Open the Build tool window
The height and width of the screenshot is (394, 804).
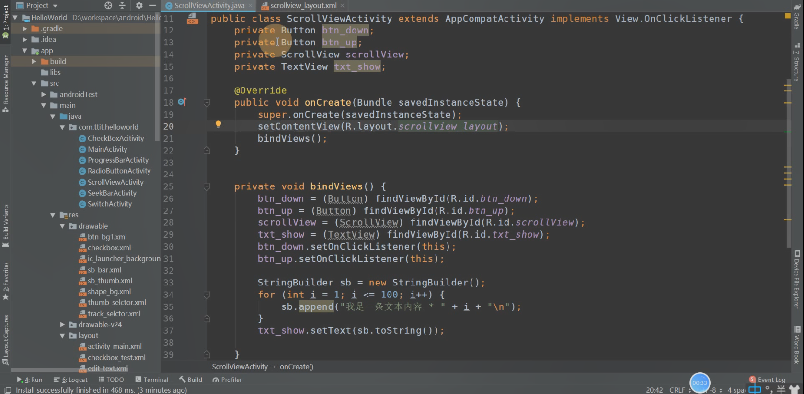[x=191, y=380]
